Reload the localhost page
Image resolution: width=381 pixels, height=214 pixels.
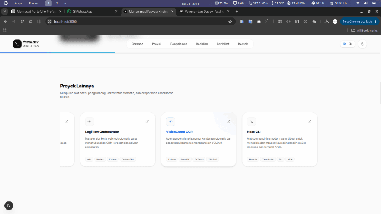pos(22,22)
